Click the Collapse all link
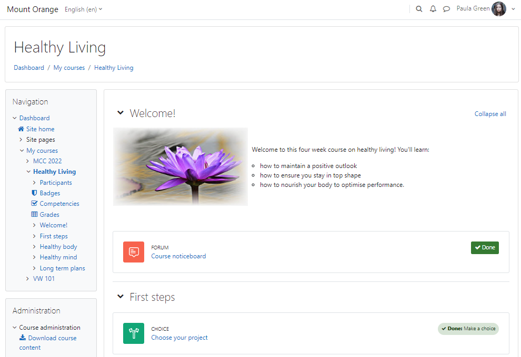Viewport: 521px width, 357px height. click(x=490, y=114)
